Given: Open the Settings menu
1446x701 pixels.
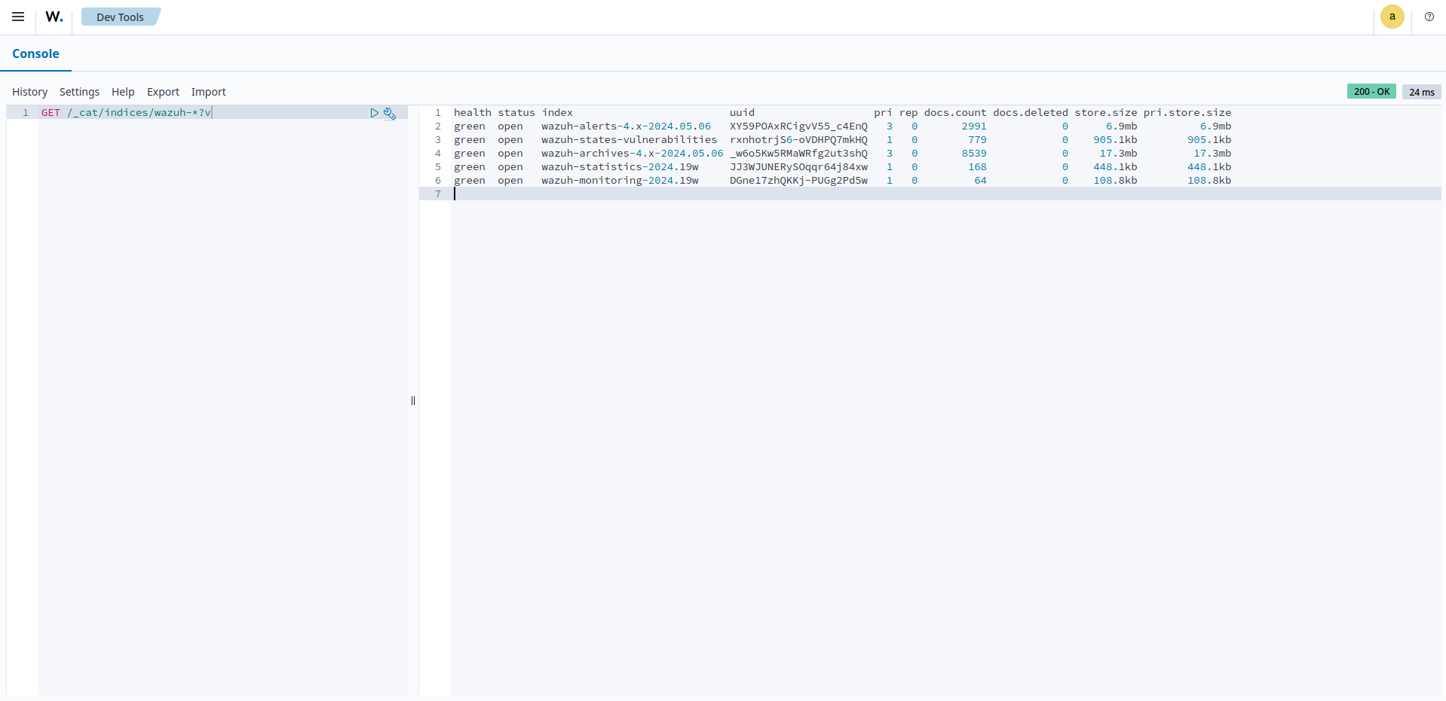Looking at the screenshot, I should (78, 92).
